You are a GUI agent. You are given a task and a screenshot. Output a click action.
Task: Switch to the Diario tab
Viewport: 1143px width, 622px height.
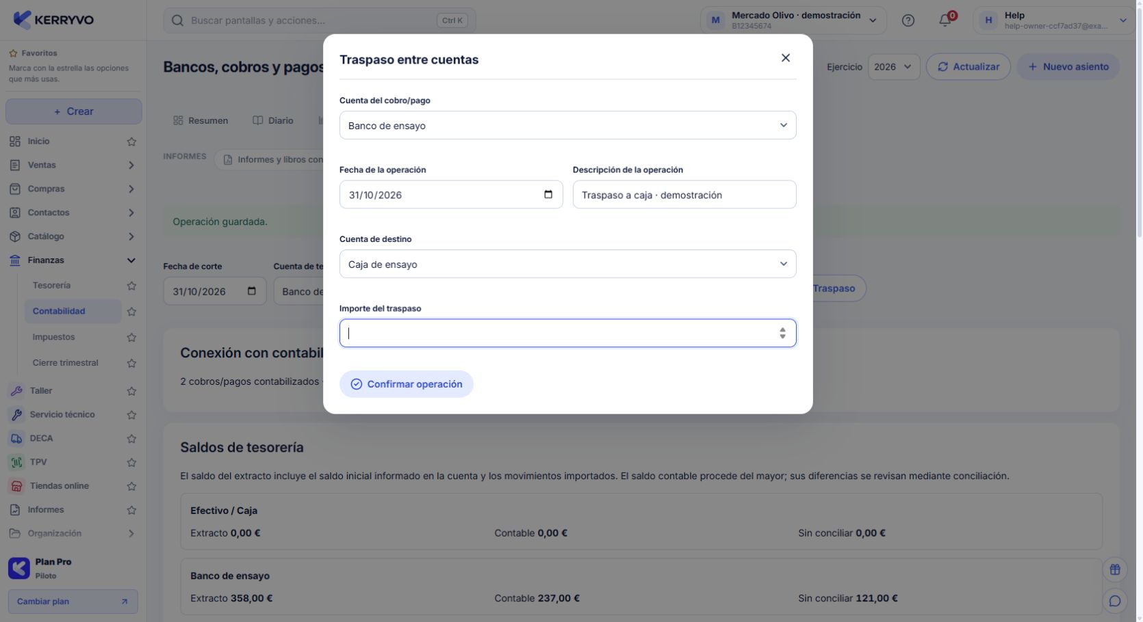tap(273, 120)
